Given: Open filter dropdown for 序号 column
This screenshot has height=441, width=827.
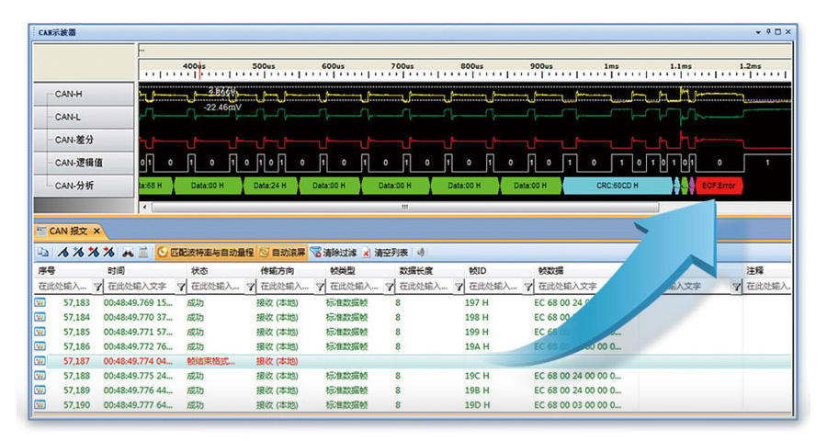Looking at the screenshot, I should (97, 287).
